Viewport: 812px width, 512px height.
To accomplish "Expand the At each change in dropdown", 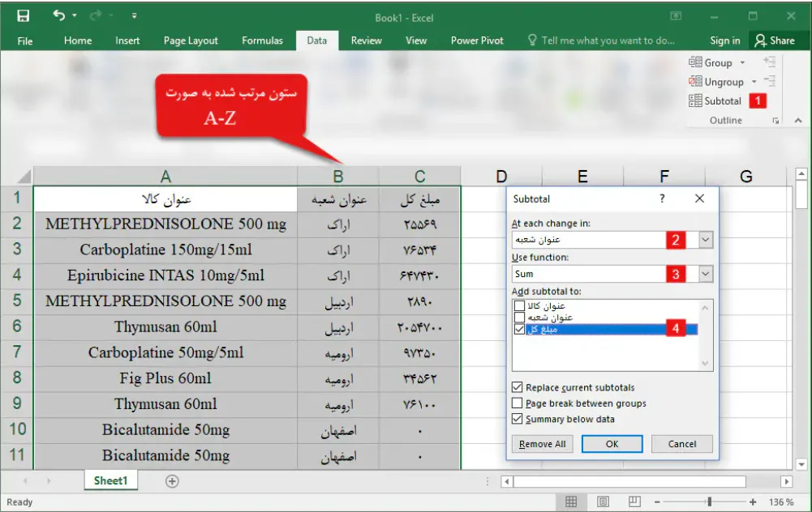I will pyautogui.click(x=705, y=240).
